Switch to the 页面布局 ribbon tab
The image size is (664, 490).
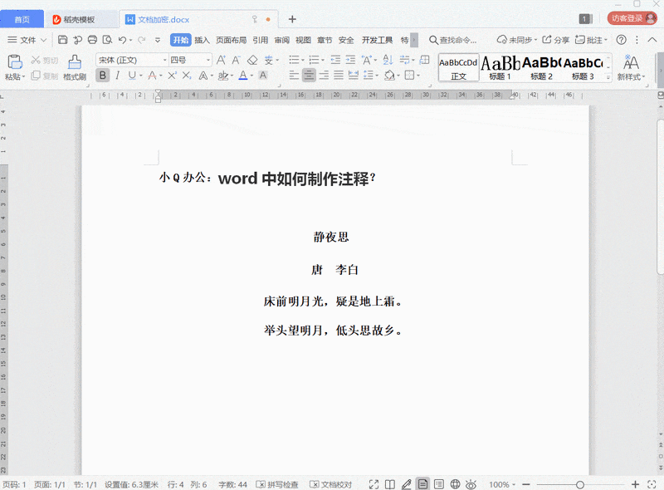232,40
